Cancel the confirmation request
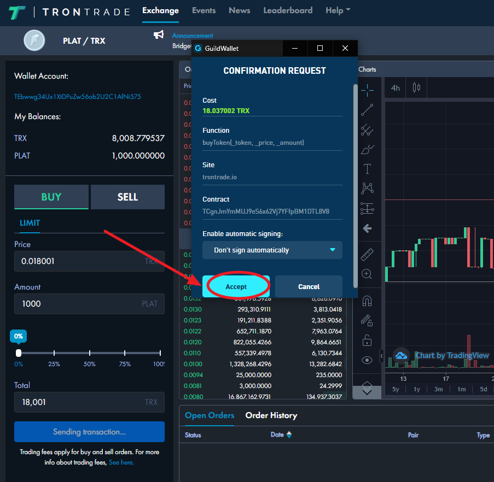 click(x=309, y=286)
